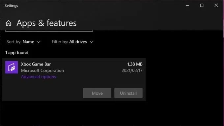This screenshot has height=126, width=224.
Task: Click the search box under Apps & features
Action: [49, 31]
